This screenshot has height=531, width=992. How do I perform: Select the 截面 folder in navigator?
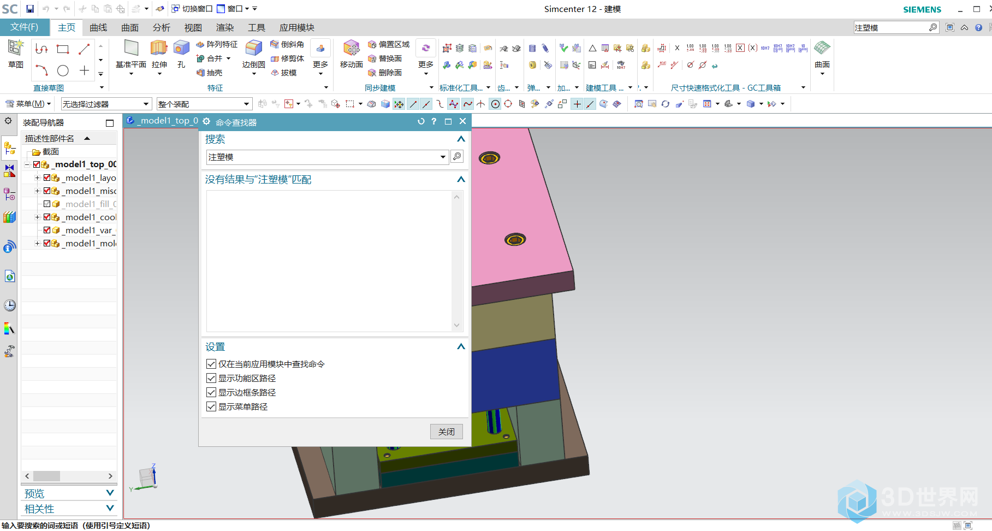tap(45, 152)
